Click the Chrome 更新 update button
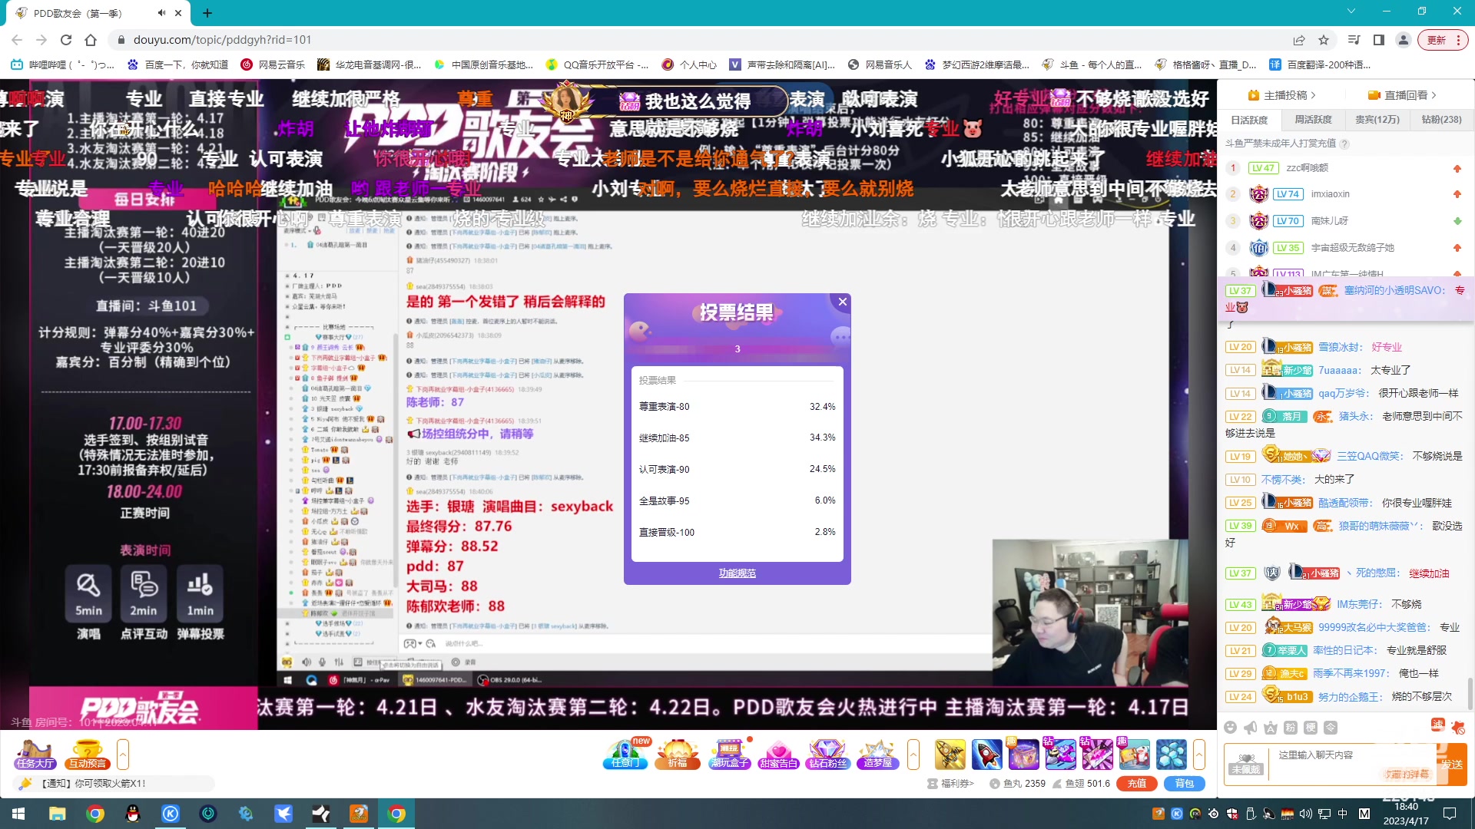 pos(1443,40)
